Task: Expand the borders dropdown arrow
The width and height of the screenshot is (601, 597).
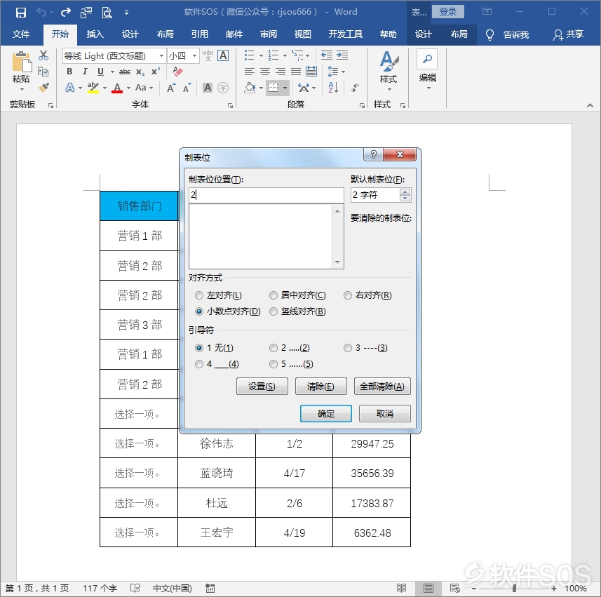Action: tap(285, 88)
